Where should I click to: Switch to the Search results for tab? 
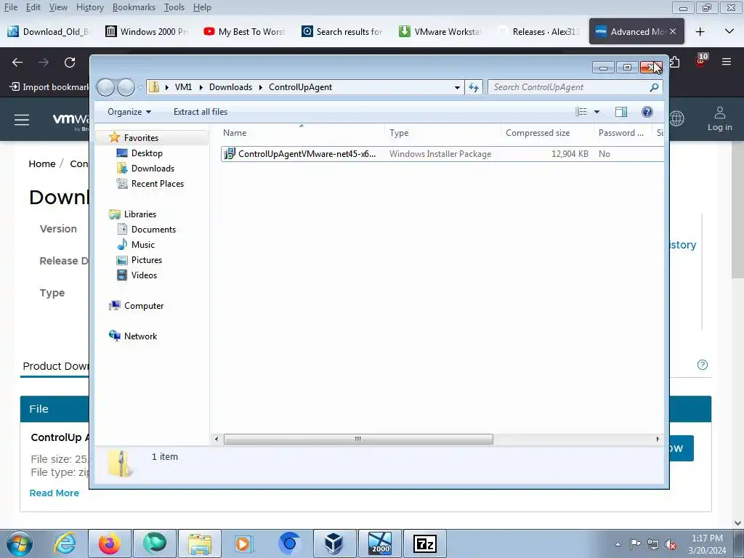(x=343, y=31)
